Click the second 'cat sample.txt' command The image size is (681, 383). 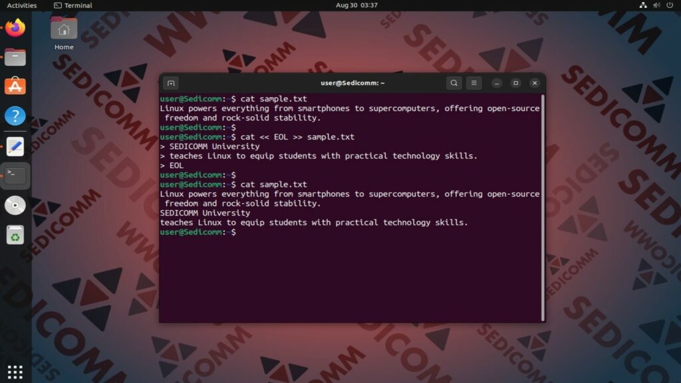[273, 184]
